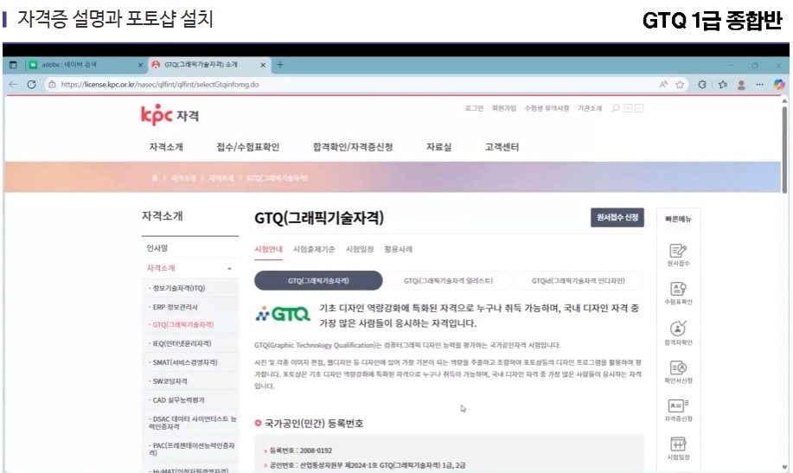The height and width of the screenshot is (473, 793).
Task: Open favorites list icon
Action: (722, 85)
